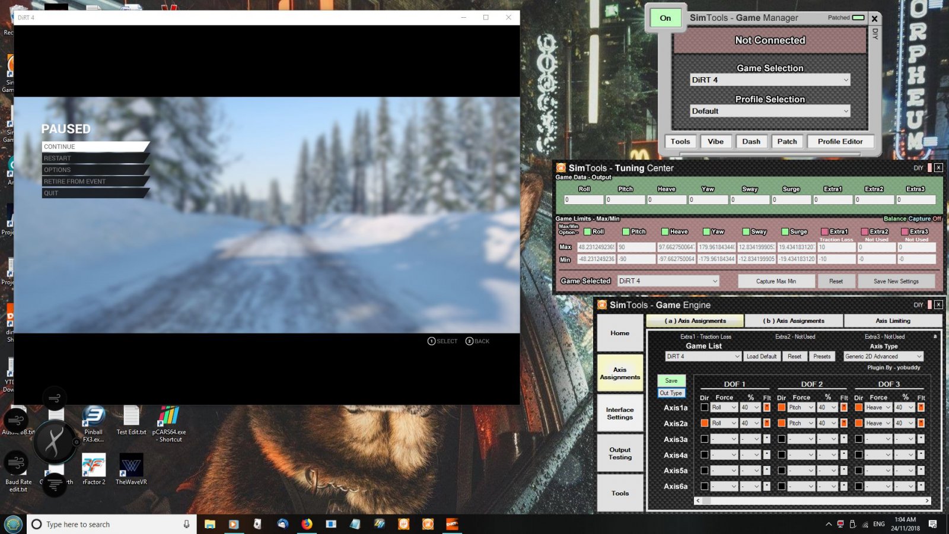949x534 pixels.
Task: Click the Capture Max Min button
Action: point(776,281)
